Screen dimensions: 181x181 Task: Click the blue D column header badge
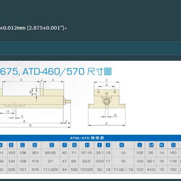(x=35, y=145)
